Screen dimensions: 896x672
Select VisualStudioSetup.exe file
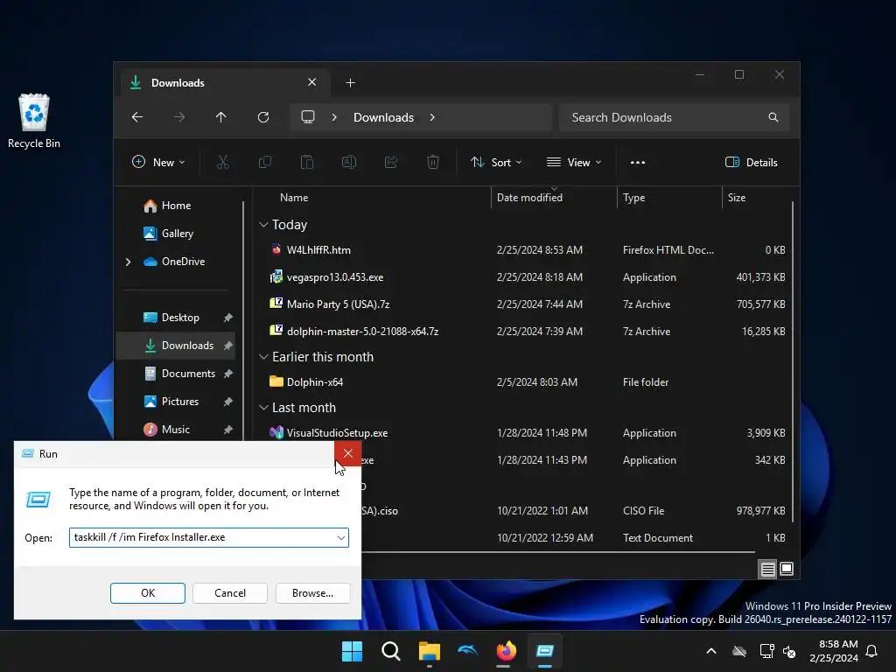click(337, 433)
